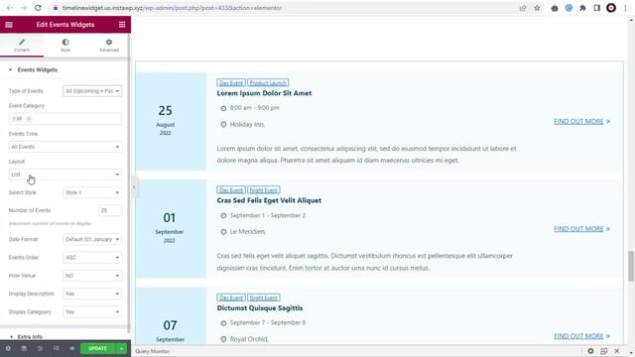This screenshot has height=357, width=635.
Task: Click the Product Launch category tag
Action: (268, 83)
